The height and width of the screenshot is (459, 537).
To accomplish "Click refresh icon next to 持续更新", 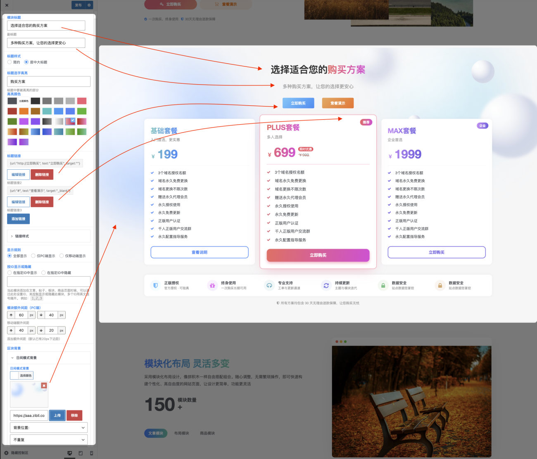I will pos(326,285).
